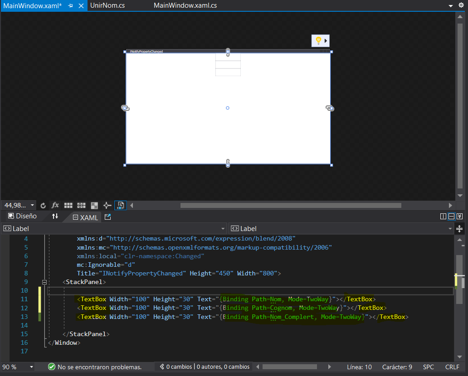Screen dimensions: 468x376
Task: Collapse the StackPanel code block
Action: point(44,282)
